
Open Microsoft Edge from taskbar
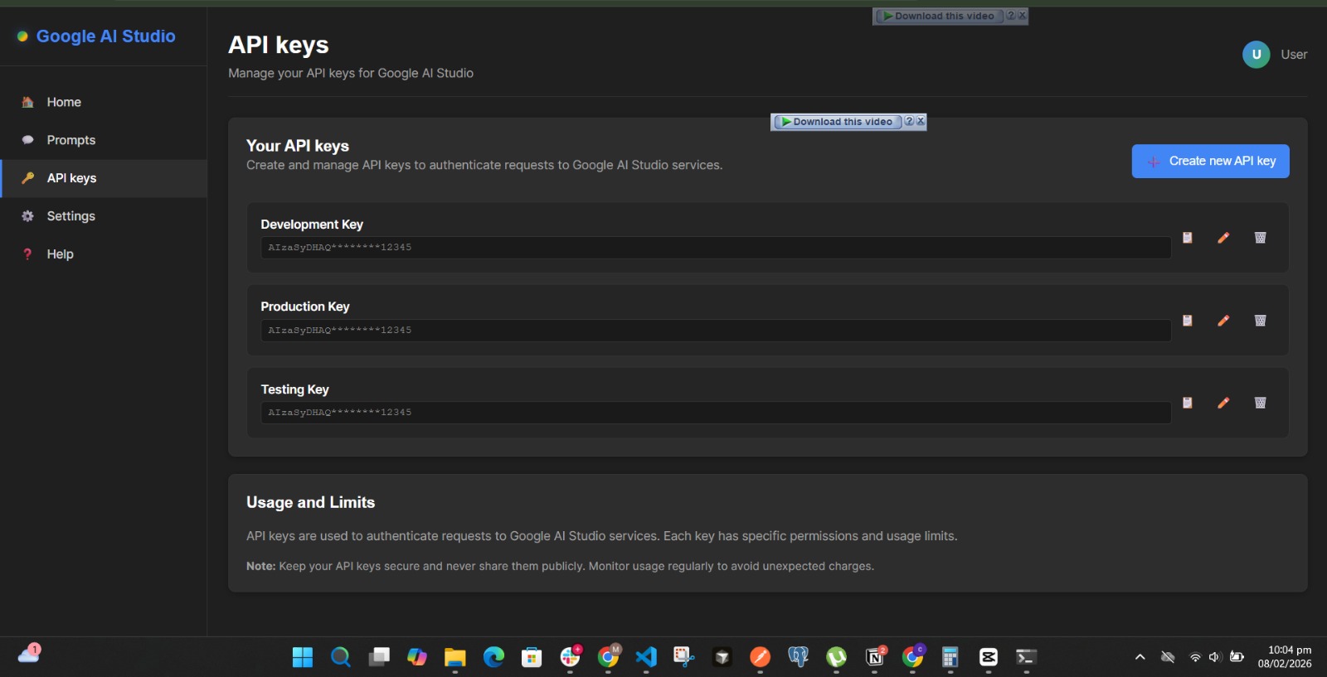point(493,657)
